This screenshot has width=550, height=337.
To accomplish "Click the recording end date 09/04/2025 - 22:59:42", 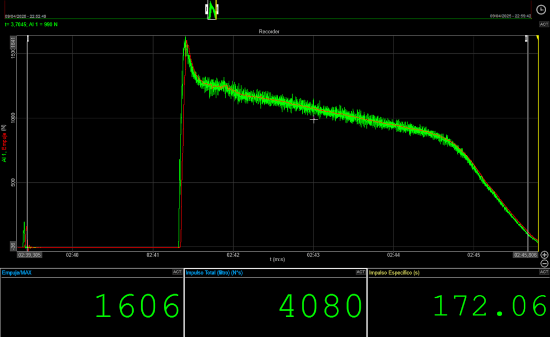I will coord(510,16).
